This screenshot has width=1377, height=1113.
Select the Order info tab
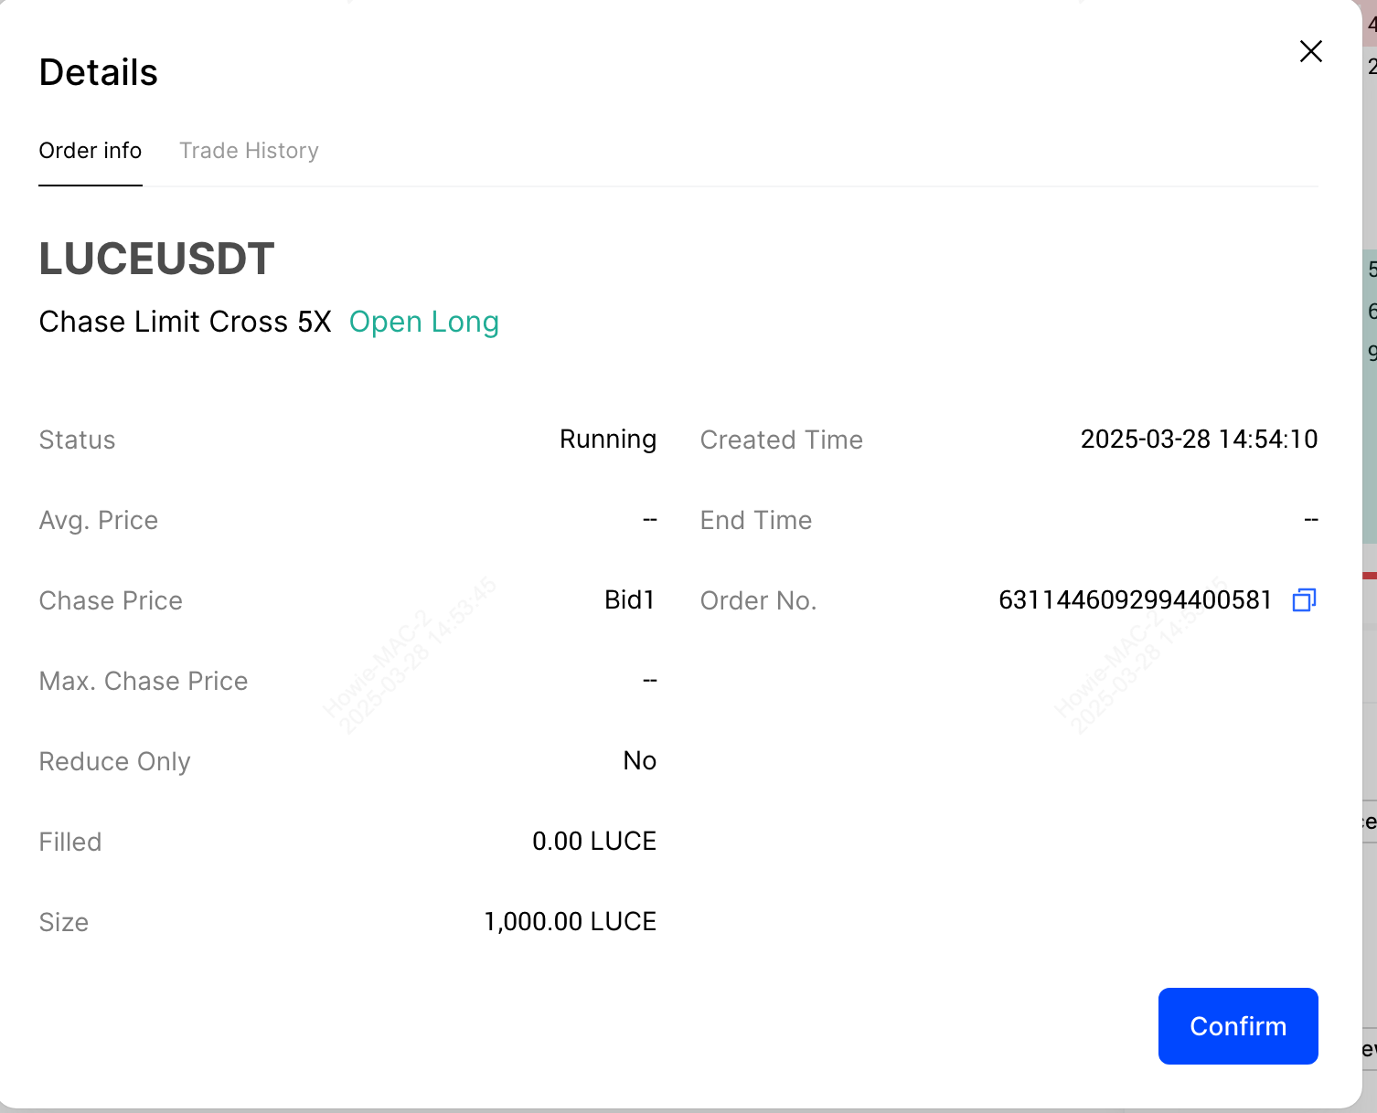click(90, 151)
